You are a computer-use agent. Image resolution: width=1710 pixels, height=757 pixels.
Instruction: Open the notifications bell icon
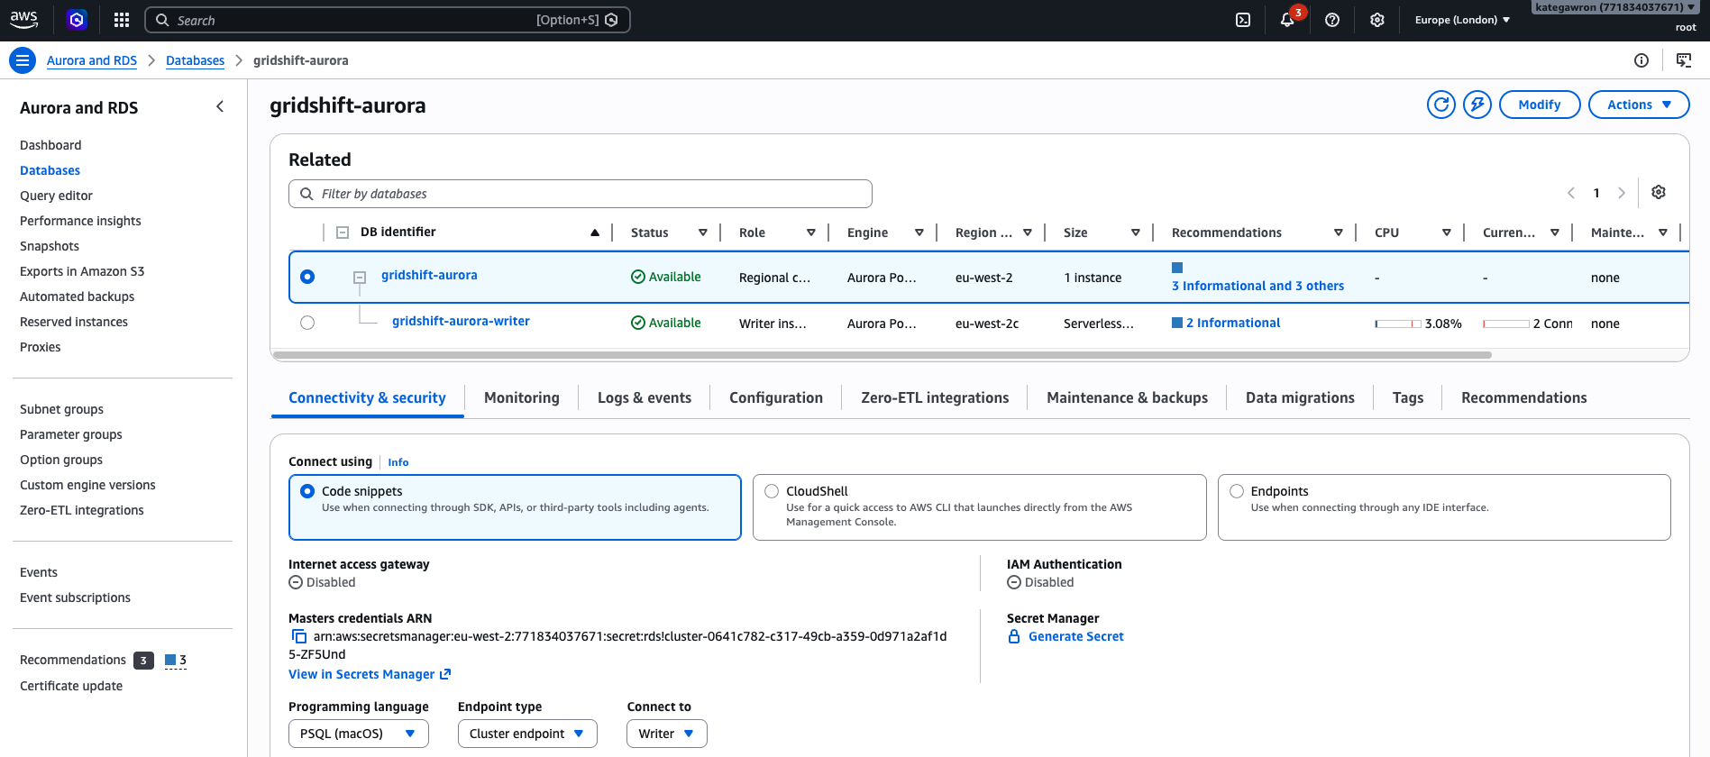[1287, 20]
